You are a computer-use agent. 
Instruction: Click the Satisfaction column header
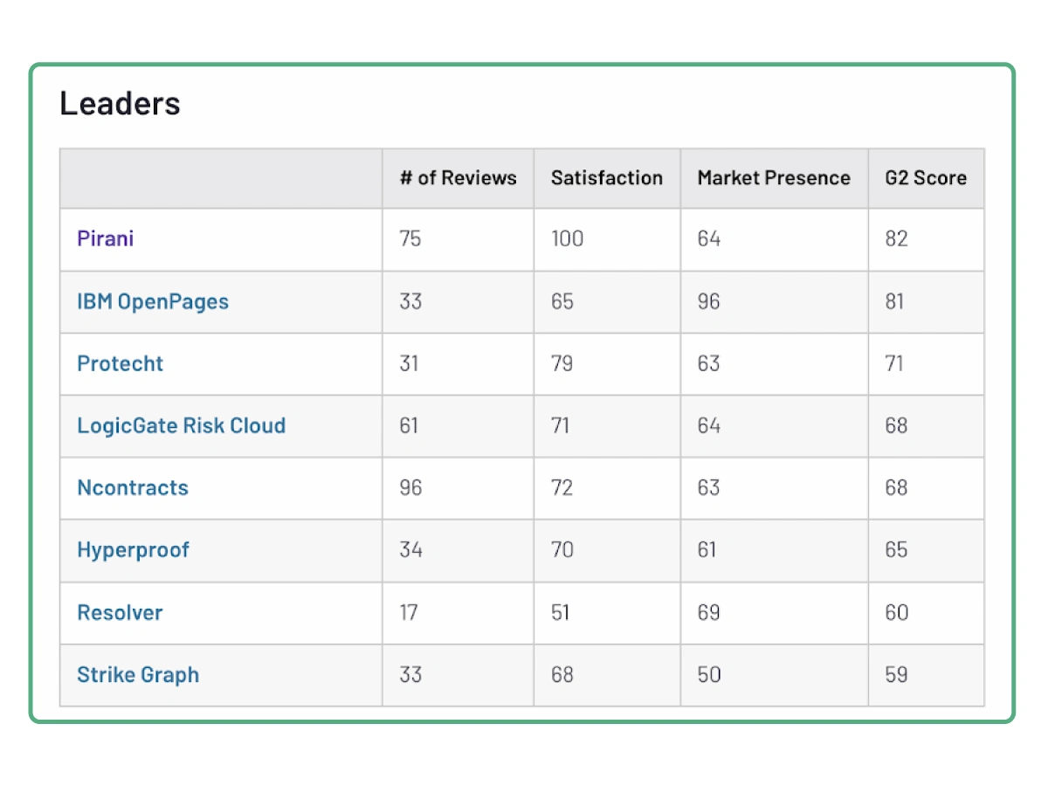607,178
